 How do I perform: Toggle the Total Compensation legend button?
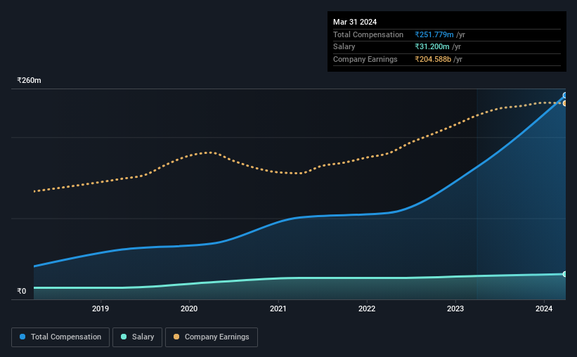coord(60,337)
